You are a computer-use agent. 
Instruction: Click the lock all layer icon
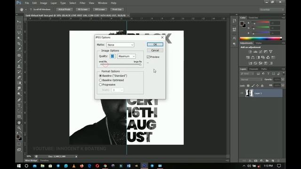pyautogui.click(x=262, y=85)
